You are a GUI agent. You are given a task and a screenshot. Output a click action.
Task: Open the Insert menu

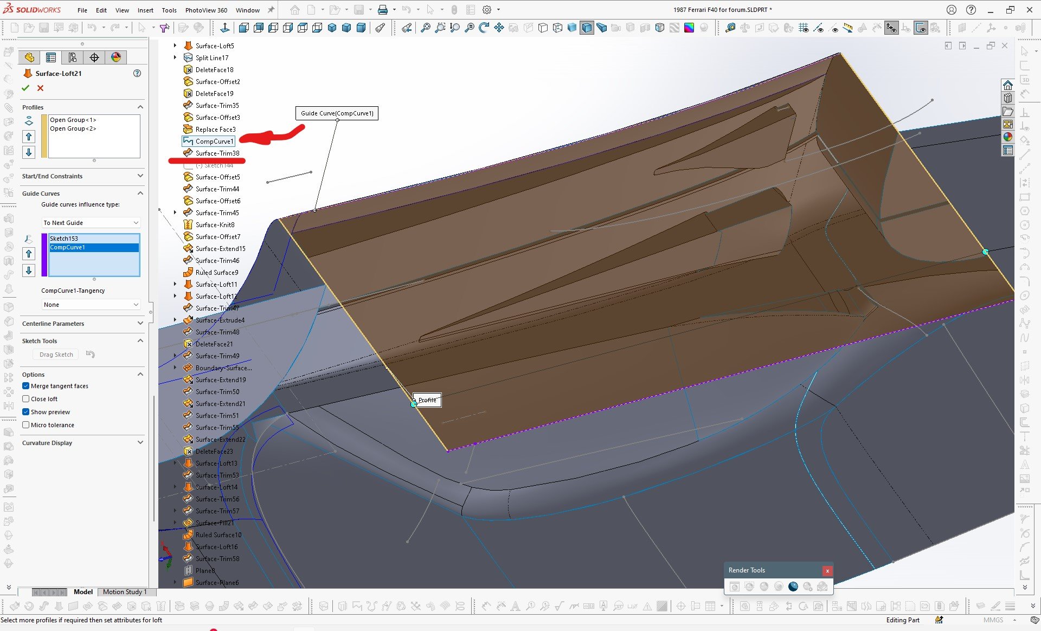145,10
